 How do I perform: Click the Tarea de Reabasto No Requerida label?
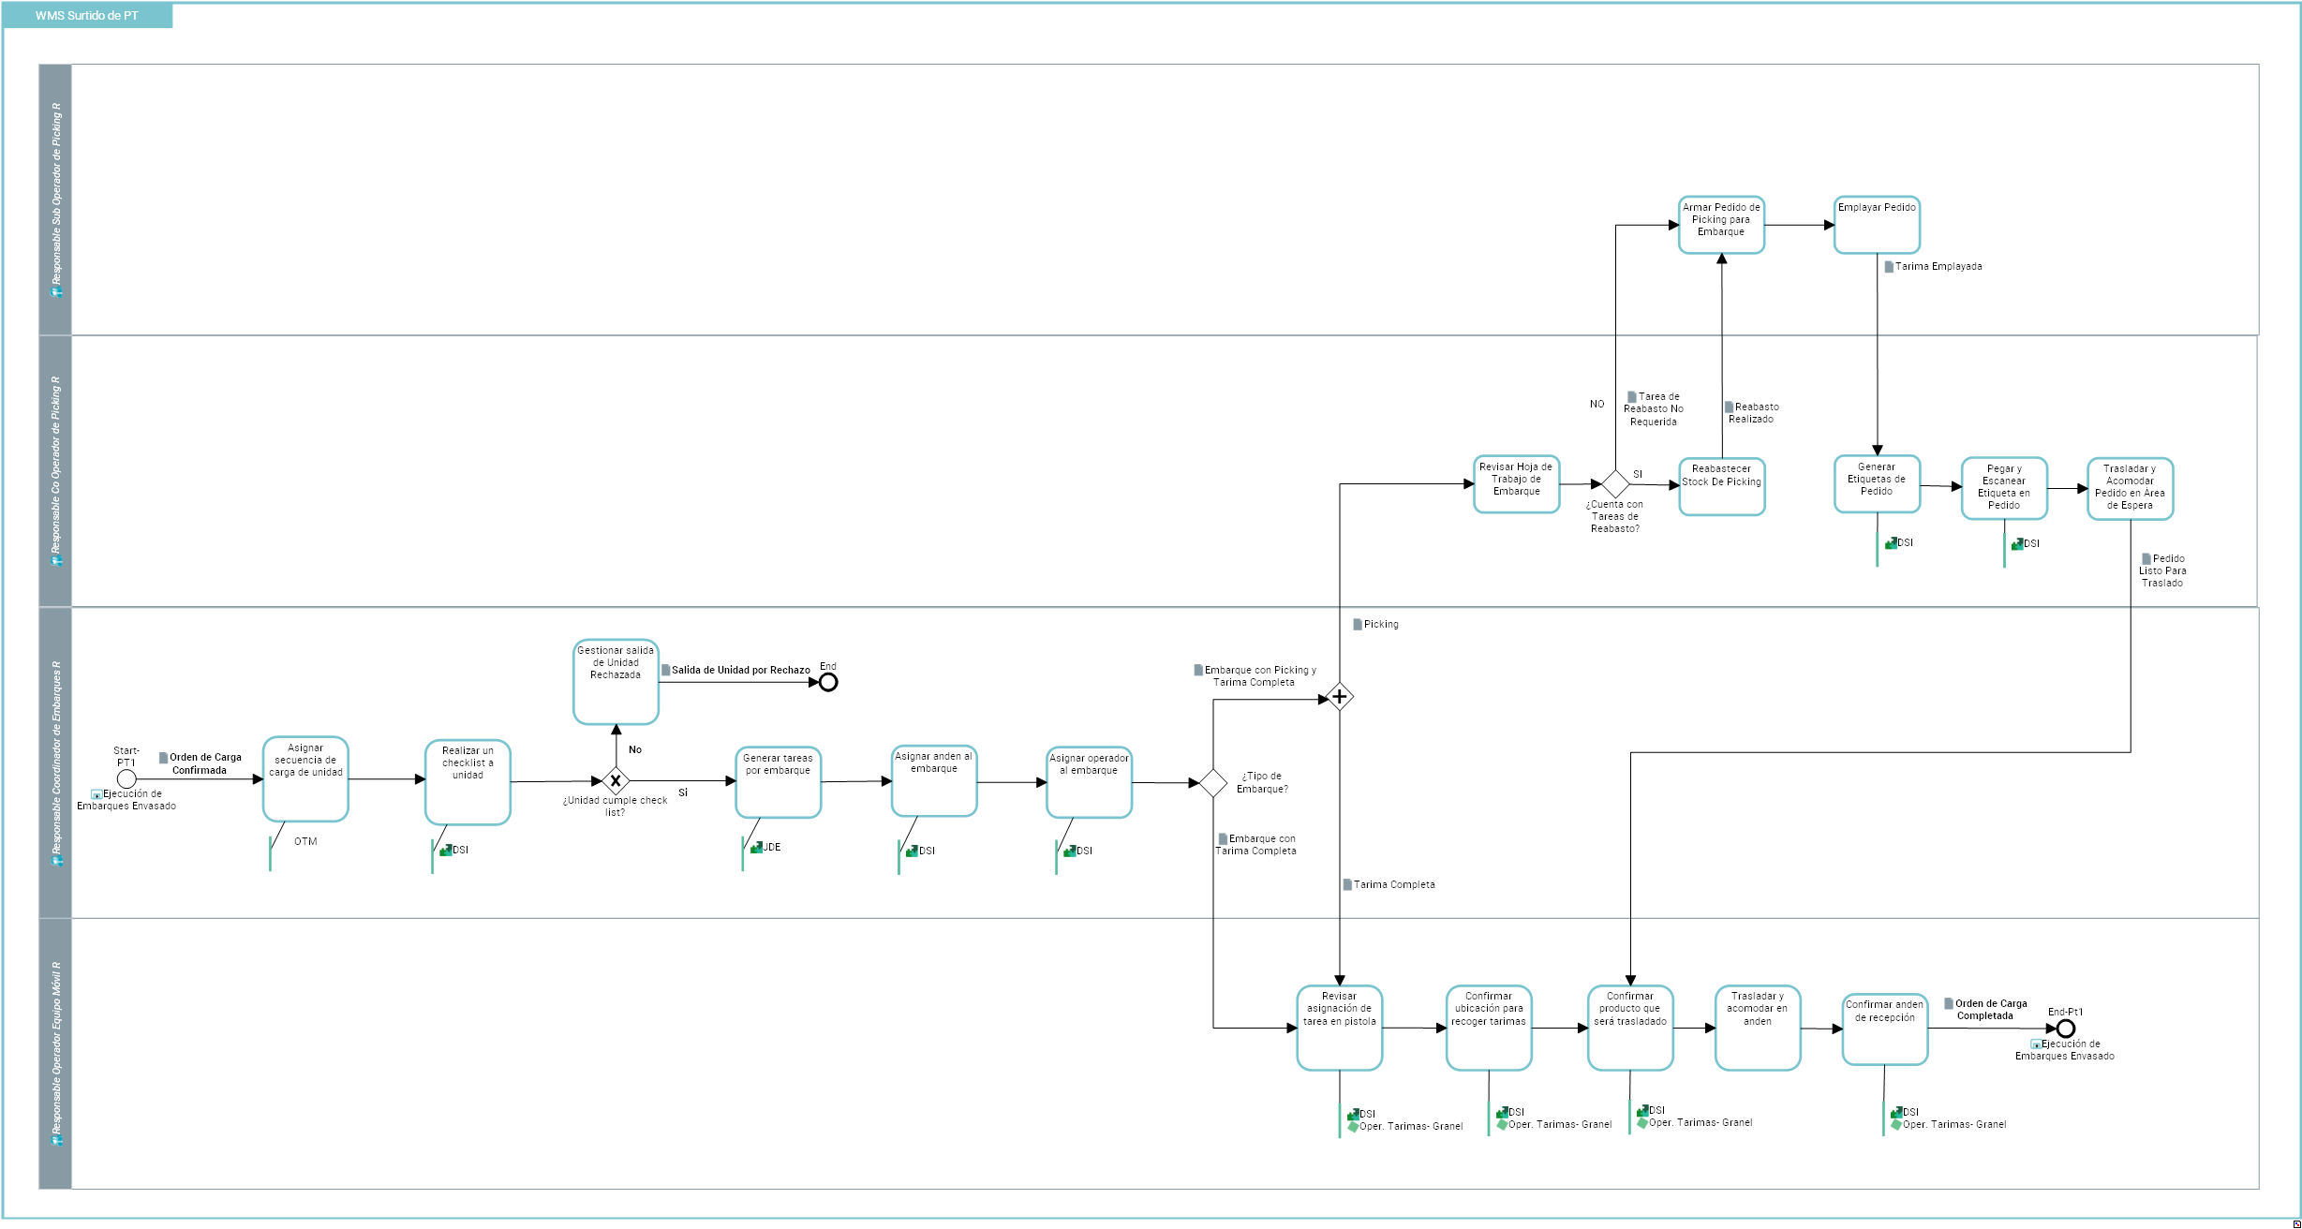[1654, 409]
